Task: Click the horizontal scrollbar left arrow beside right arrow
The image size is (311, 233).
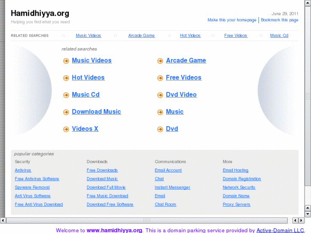Action: click(x=295, y=220)
